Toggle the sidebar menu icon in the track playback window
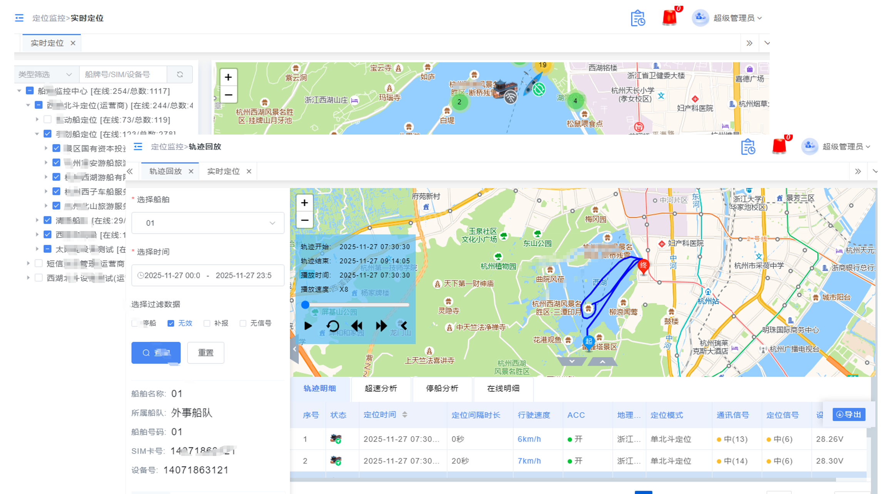 (x=138, y=146)
